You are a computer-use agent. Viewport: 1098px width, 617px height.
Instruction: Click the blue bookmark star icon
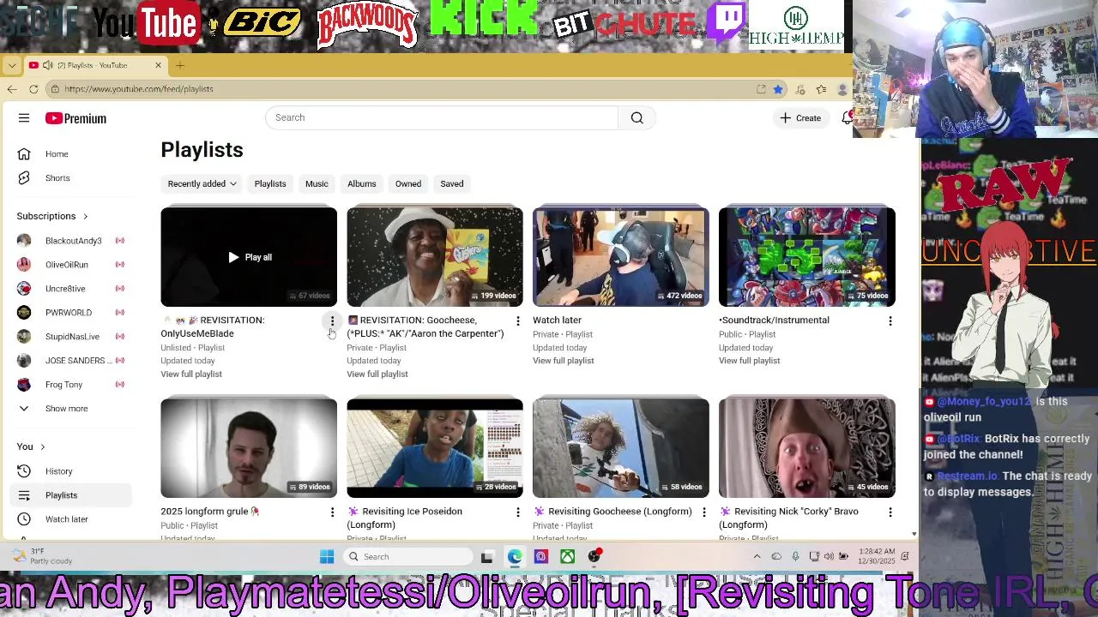(x=778, y=89)
